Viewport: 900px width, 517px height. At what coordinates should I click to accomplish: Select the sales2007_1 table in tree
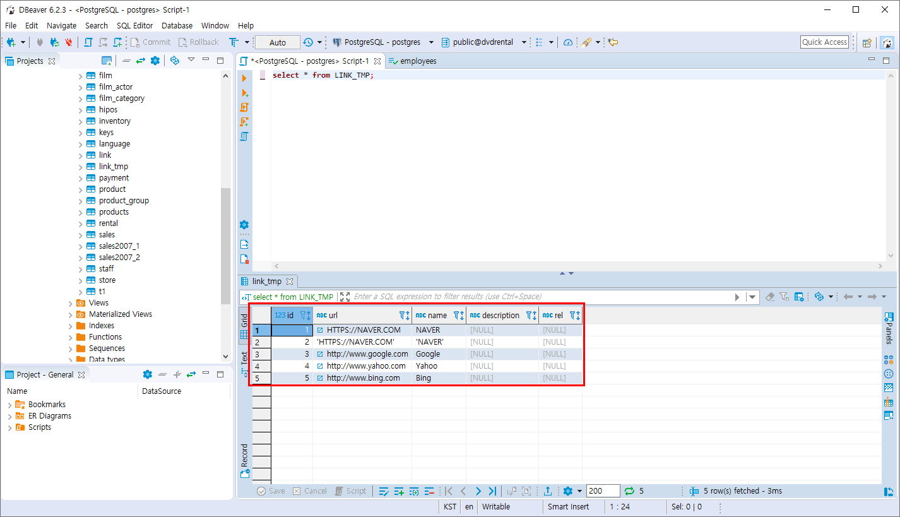(x=119, y=246)
